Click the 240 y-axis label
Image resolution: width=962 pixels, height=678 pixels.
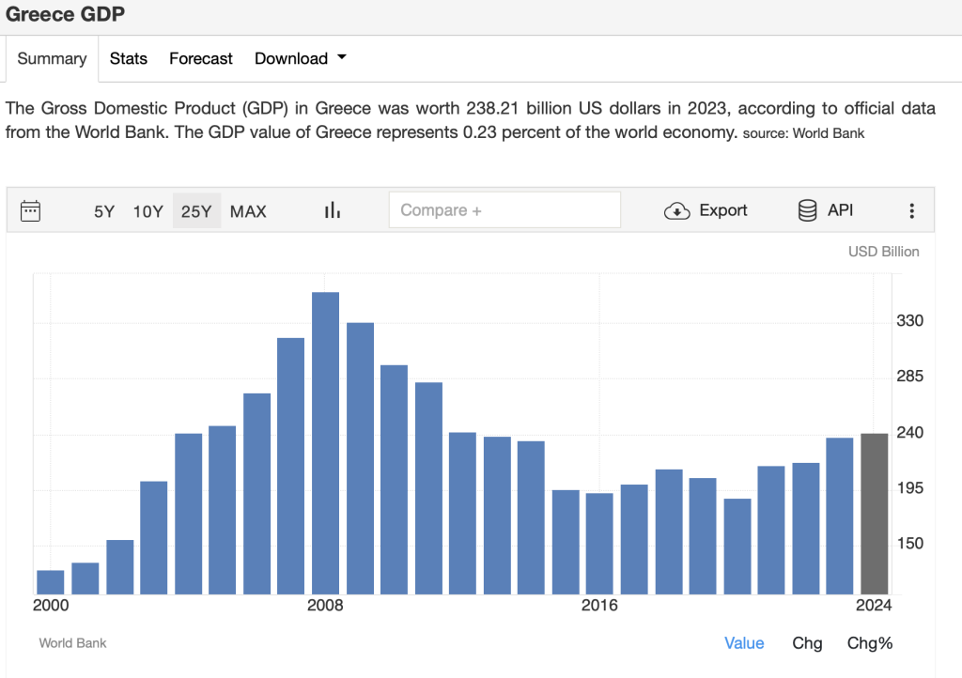click(909, 433)
